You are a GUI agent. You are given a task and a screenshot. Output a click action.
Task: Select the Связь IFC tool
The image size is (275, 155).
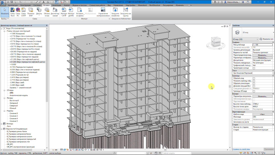[x=18, y=12]
